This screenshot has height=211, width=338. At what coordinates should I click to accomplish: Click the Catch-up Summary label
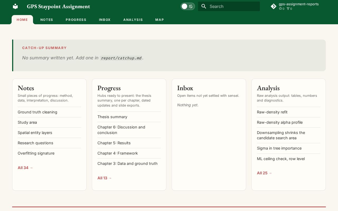pyautogui.click(x=44, y=48)
